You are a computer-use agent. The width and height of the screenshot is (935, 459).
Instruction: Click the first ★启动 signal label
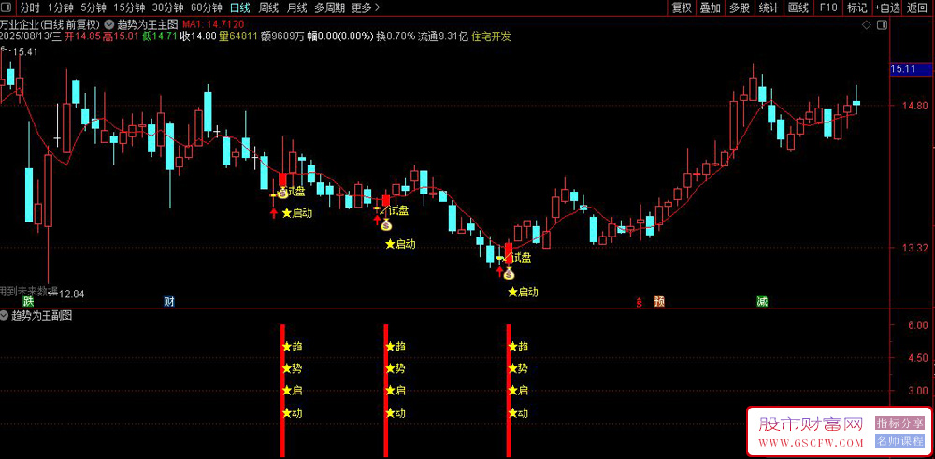coord(296,212)
